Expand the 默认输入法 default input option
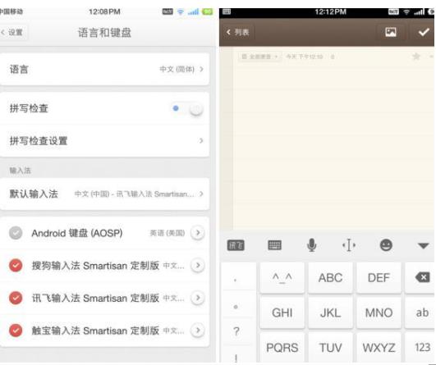This screenshot has height=365, width=436. (x=104, y=194)
